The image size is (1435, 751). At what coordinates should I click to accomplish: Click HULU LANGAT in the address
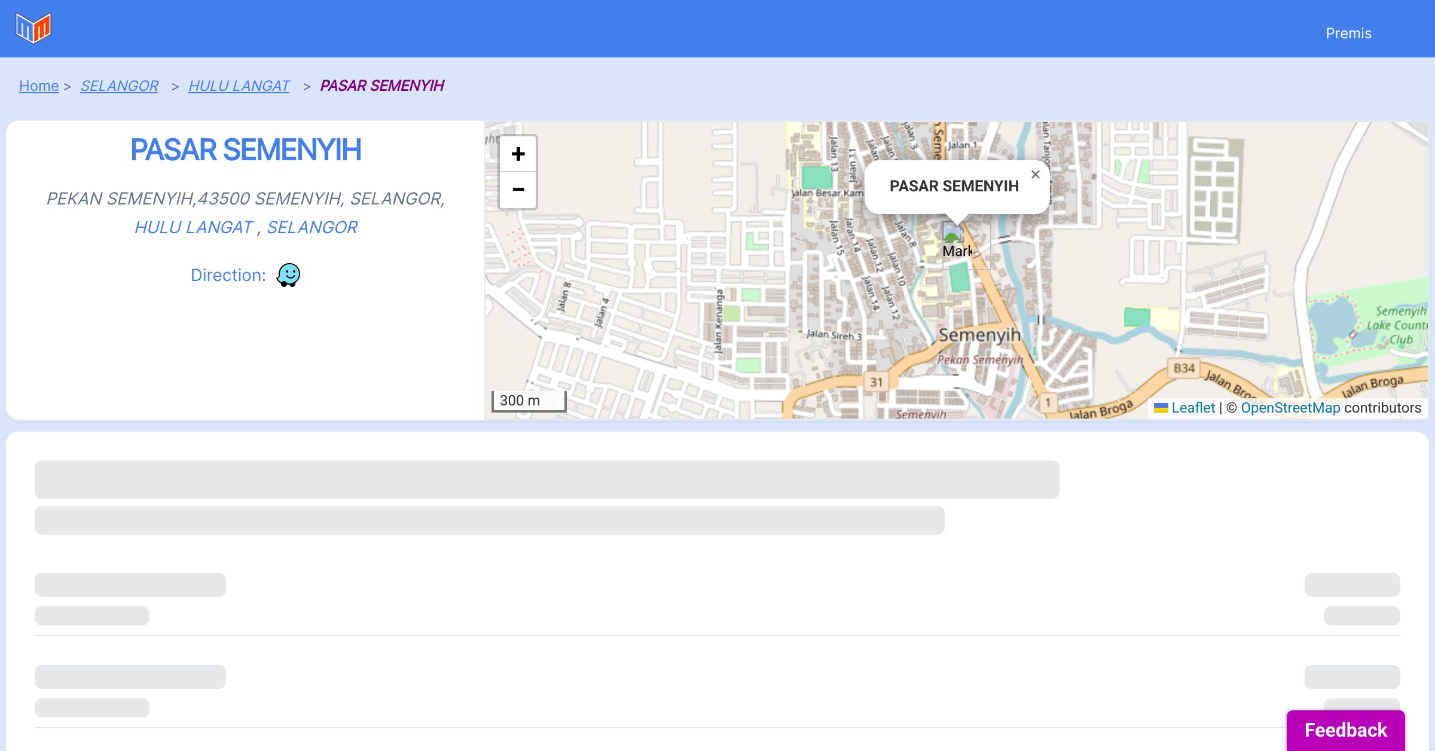click(x=194, y=227)
